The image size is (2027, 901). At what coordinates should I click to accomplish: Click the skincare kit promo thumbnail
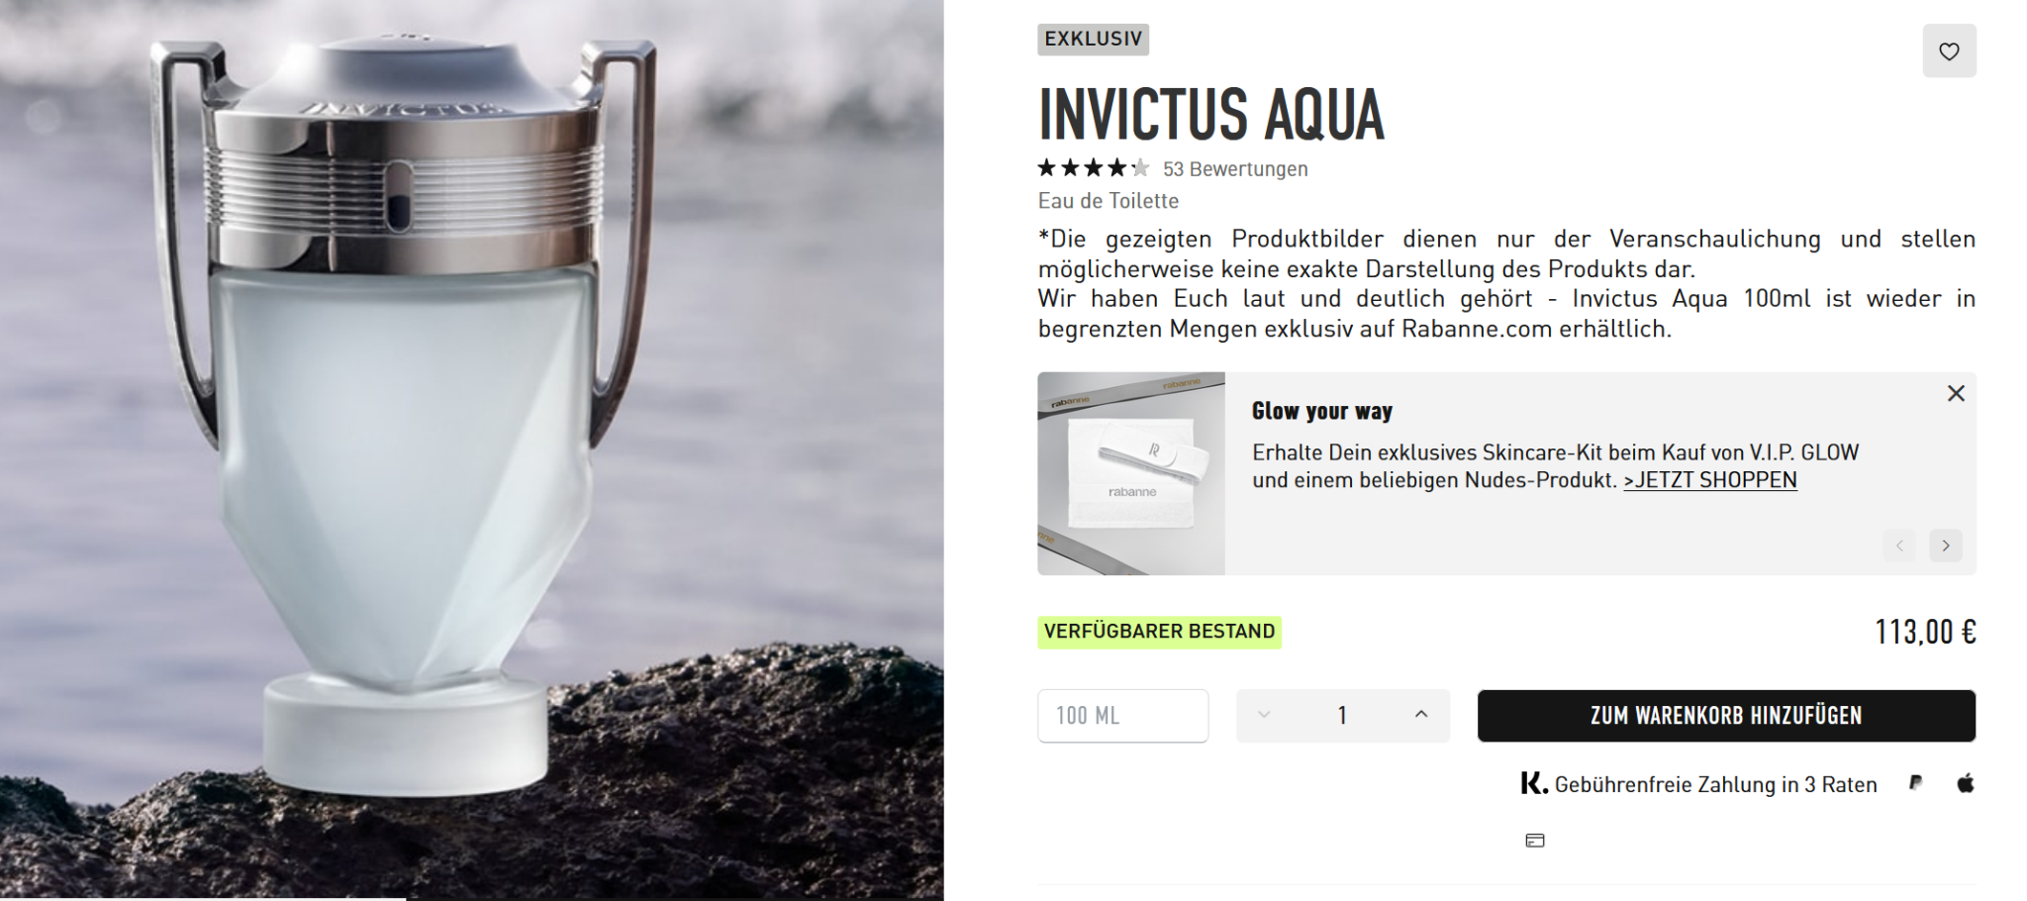(x=1131, y=473)
